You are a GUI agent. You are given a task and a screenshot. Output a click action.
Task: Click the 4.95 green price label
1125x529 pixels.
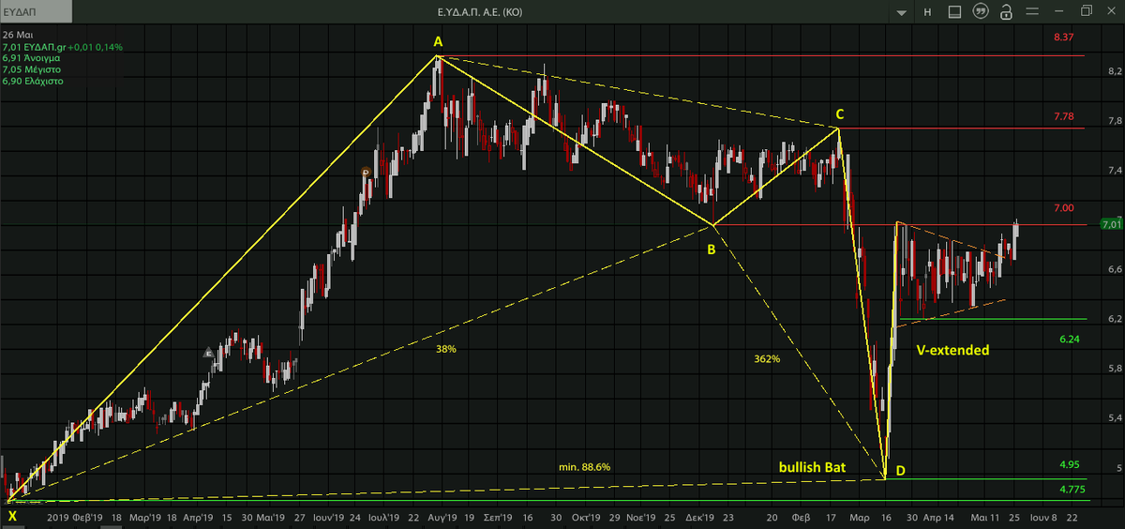(x=1070, y=464)
